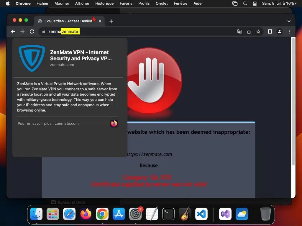This screenshot has height=226, width=302.
Task: Open the Fenêtre menu
Action: [x=180, y=3]
